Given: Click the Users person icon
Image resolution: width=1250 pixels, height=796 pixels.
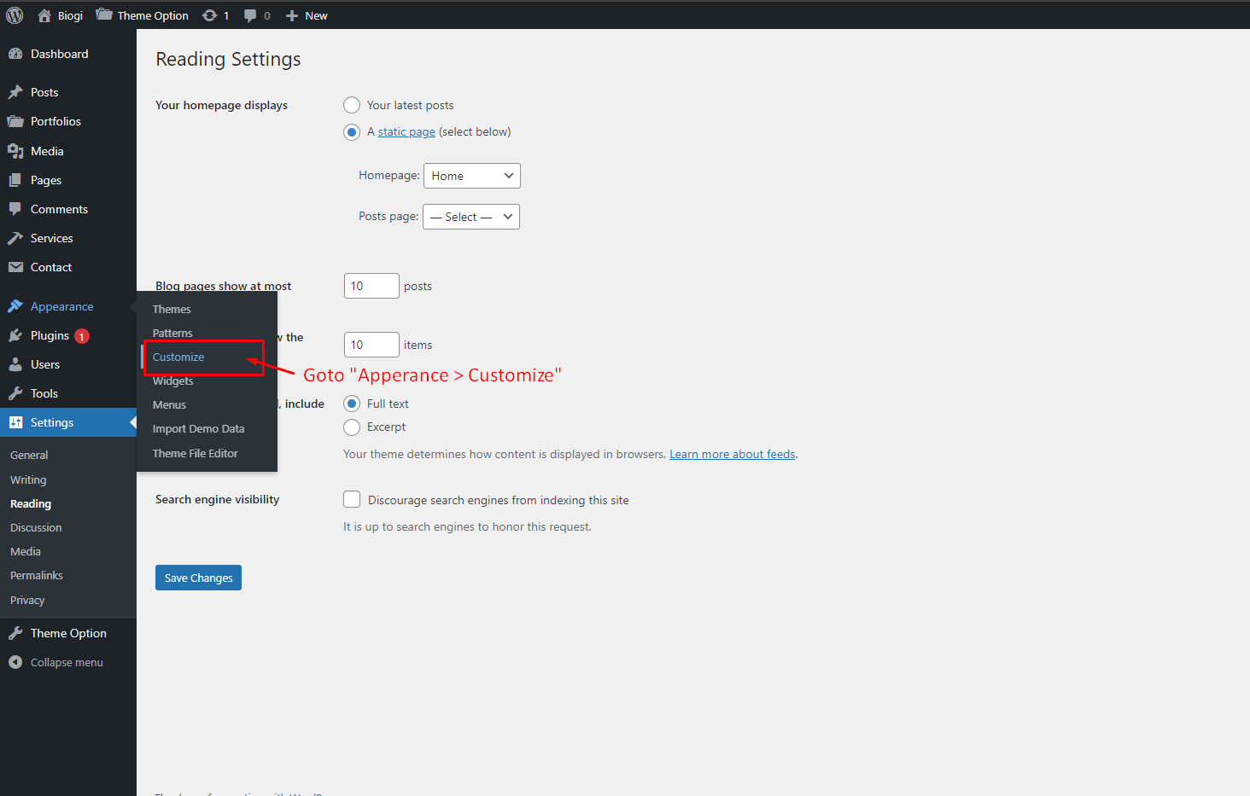Looking at the screenshot, I should pos(15,364).
